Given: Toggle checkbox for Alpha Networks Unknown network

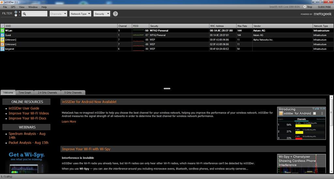Looking at the screenshot, I should point(2,40).
